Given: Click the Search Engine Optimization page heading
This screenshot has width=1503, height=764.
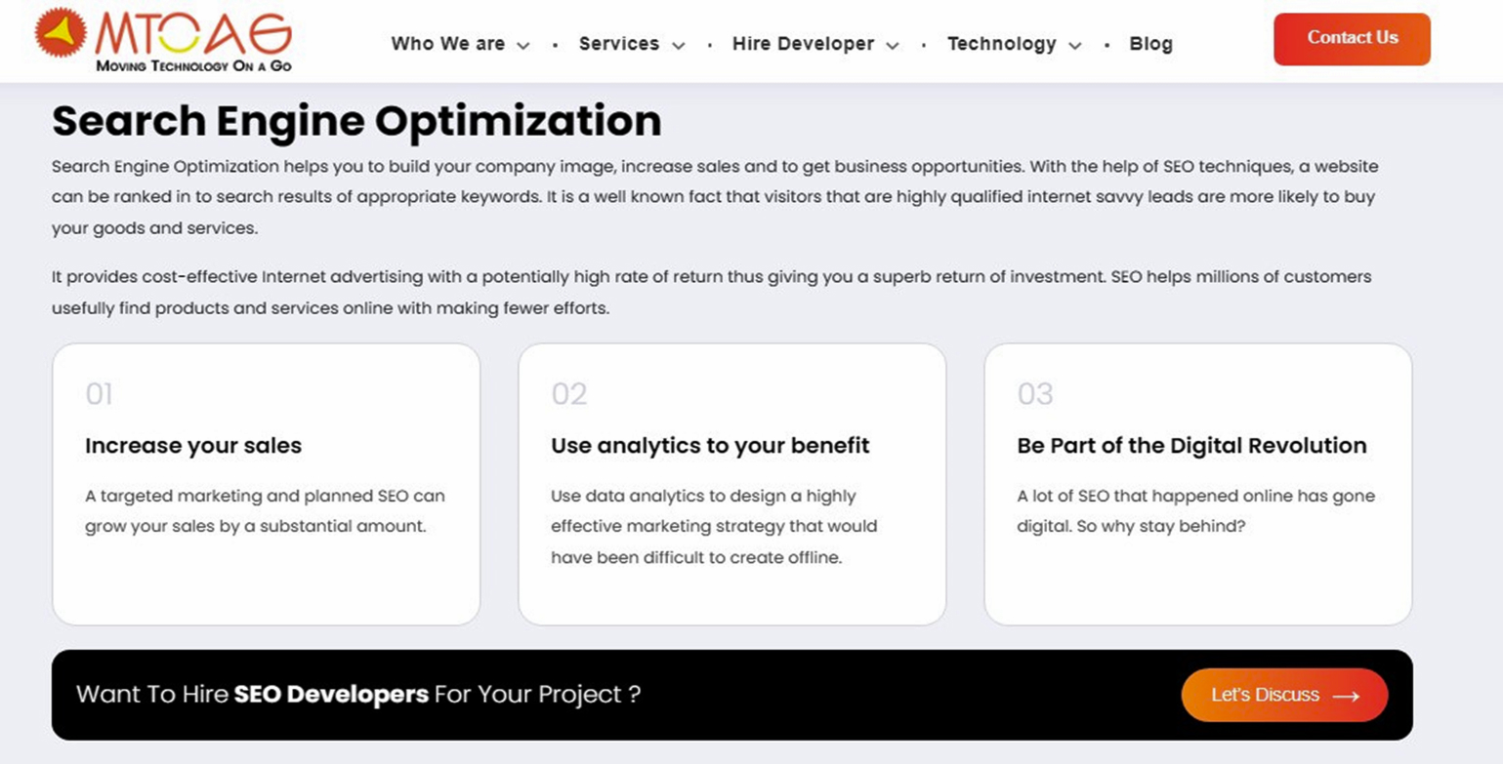Looking at the screenshot, I should coord(355,120).
